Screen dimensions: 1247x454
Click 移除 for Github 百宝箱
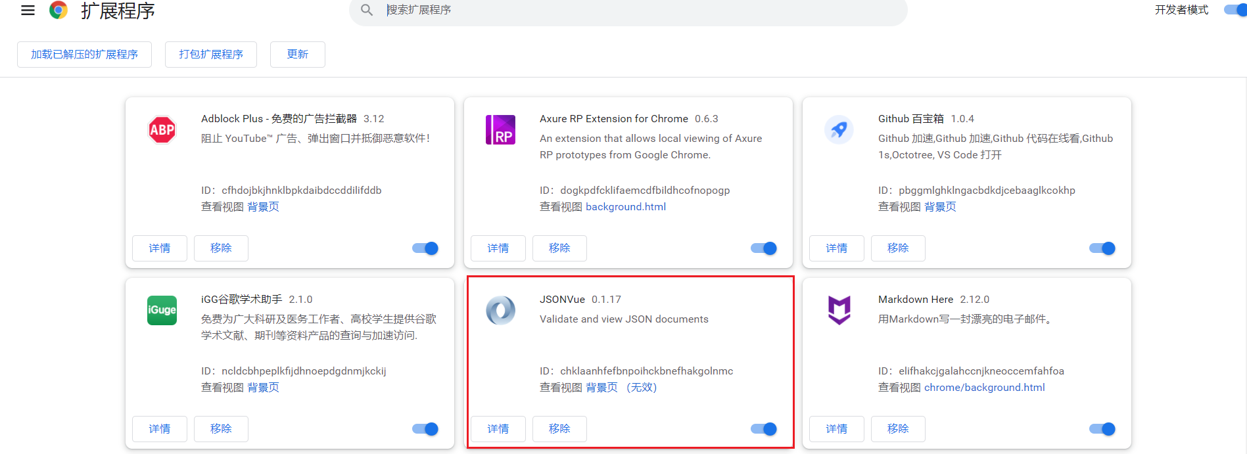pos(898,248)
